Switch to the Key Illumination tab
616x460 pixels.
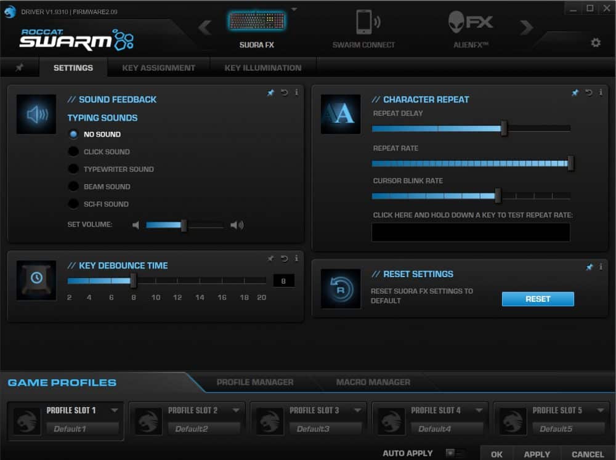point(263,68)
